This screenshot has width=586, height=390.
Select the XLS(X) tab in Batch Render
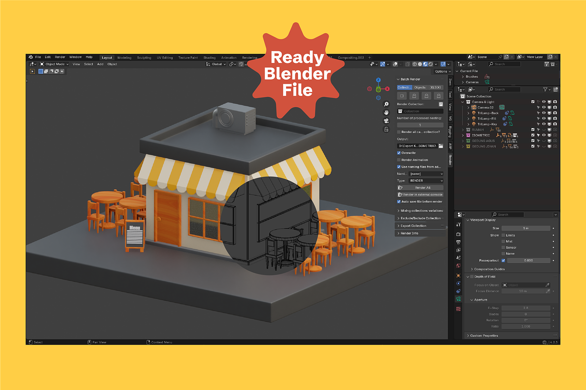pyautogui.click(x=436, y=87)
